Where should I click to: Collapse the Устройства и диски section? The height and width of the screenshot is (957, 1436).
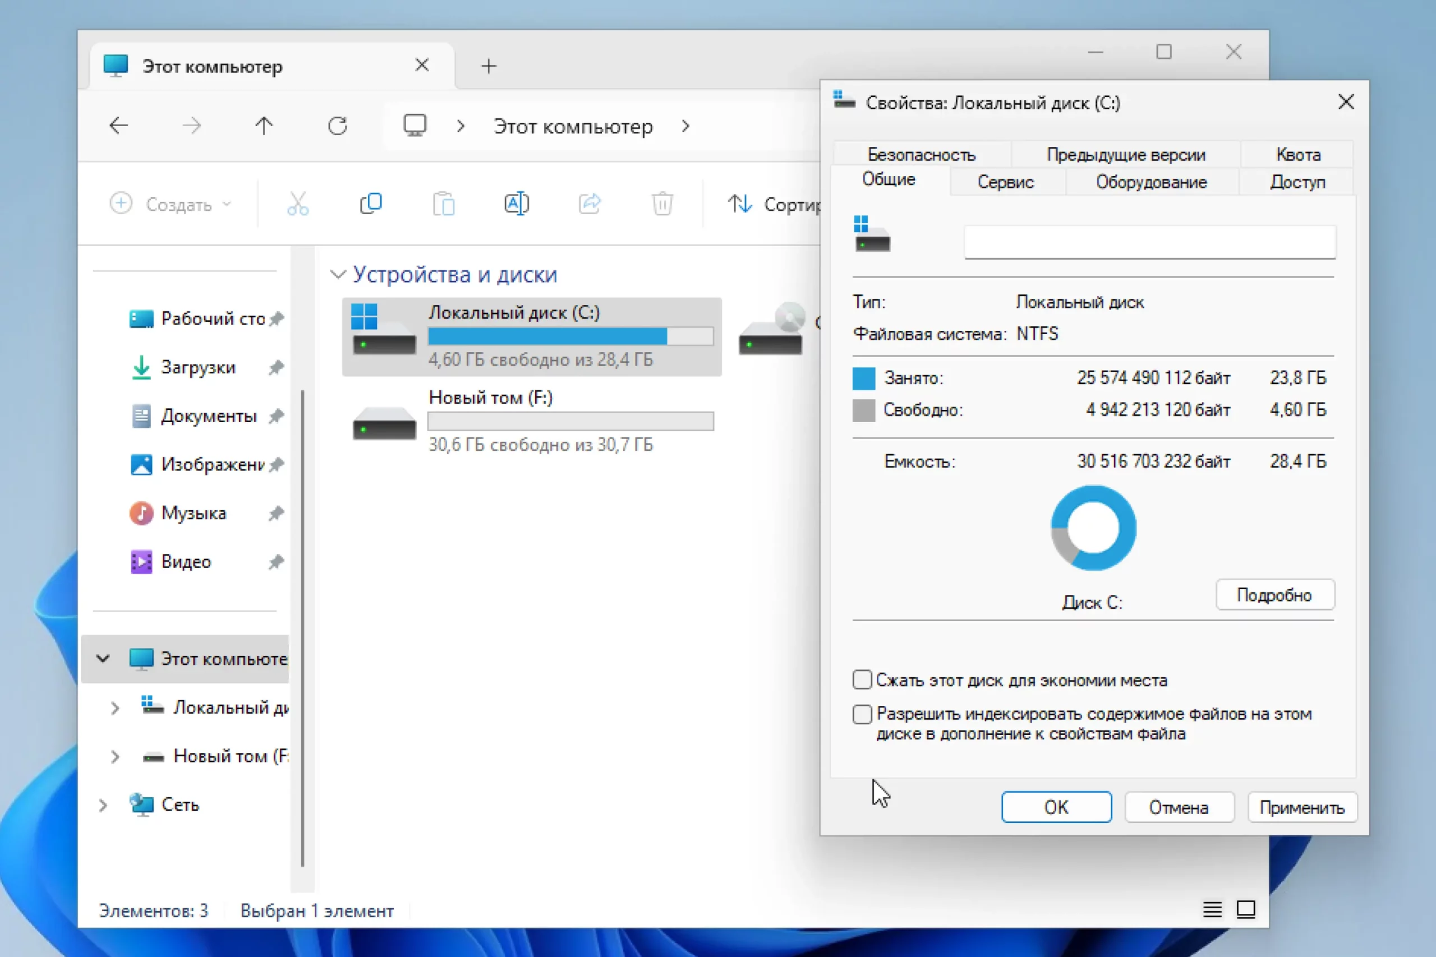coord(338,274)
